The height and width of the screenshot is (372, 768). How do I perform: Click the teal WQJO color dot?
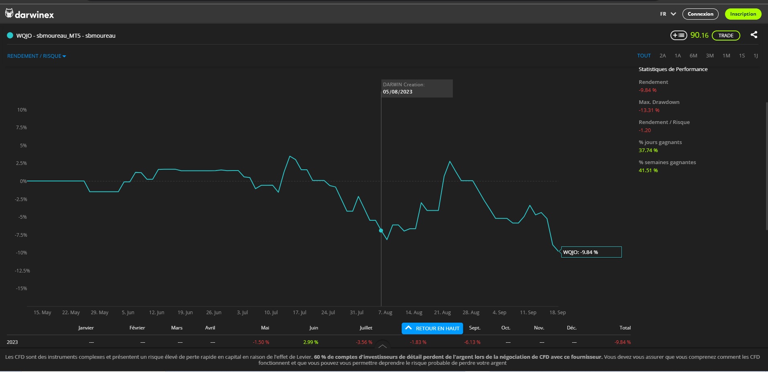click(10, 36)
